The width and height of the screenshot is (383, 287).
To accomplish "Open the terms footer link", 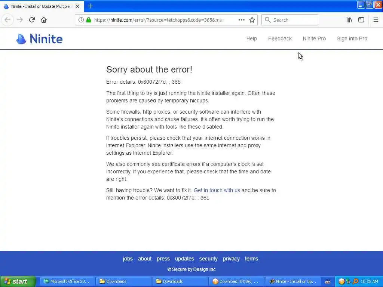I will coord(251,259).
